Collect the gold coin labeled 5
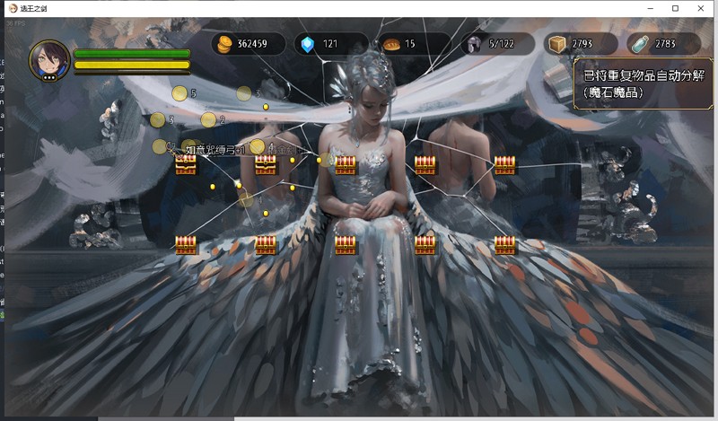Screen dimensions: 718x421 179,93
